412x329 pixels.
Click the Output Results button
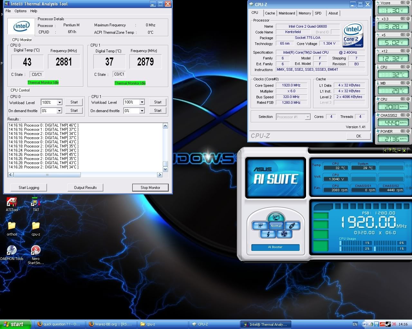[x=85, y=188]
